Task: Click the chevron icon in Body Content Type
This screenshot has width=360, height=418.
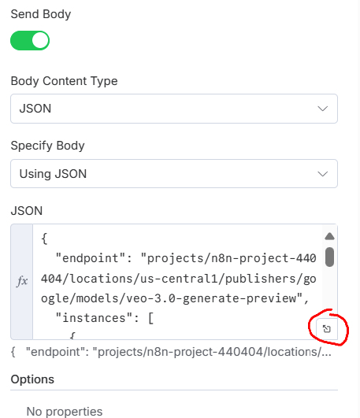Action: coord(323,109)
